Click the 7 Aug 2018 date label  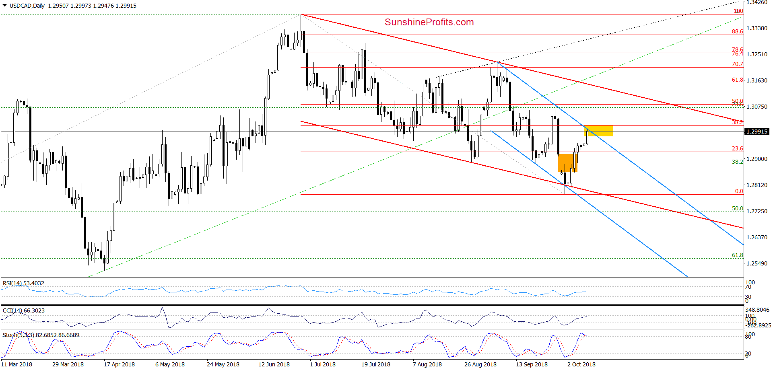point(427,364)
